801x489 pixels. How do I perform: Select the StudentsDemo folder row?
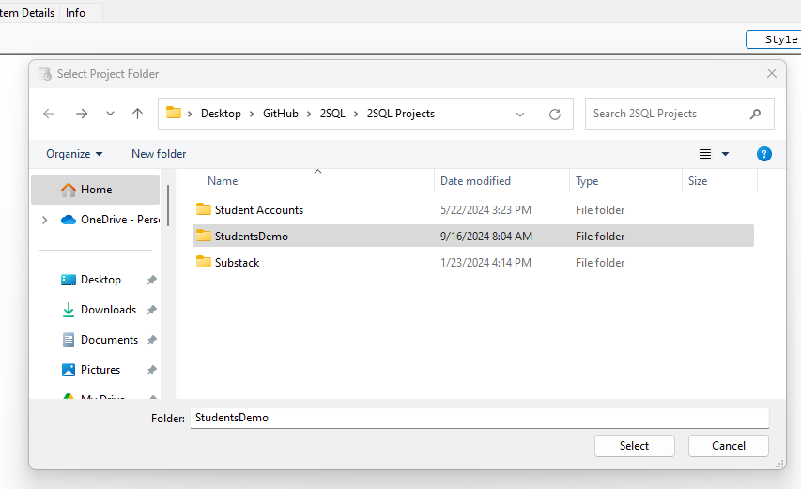click(x=473, y=236)
